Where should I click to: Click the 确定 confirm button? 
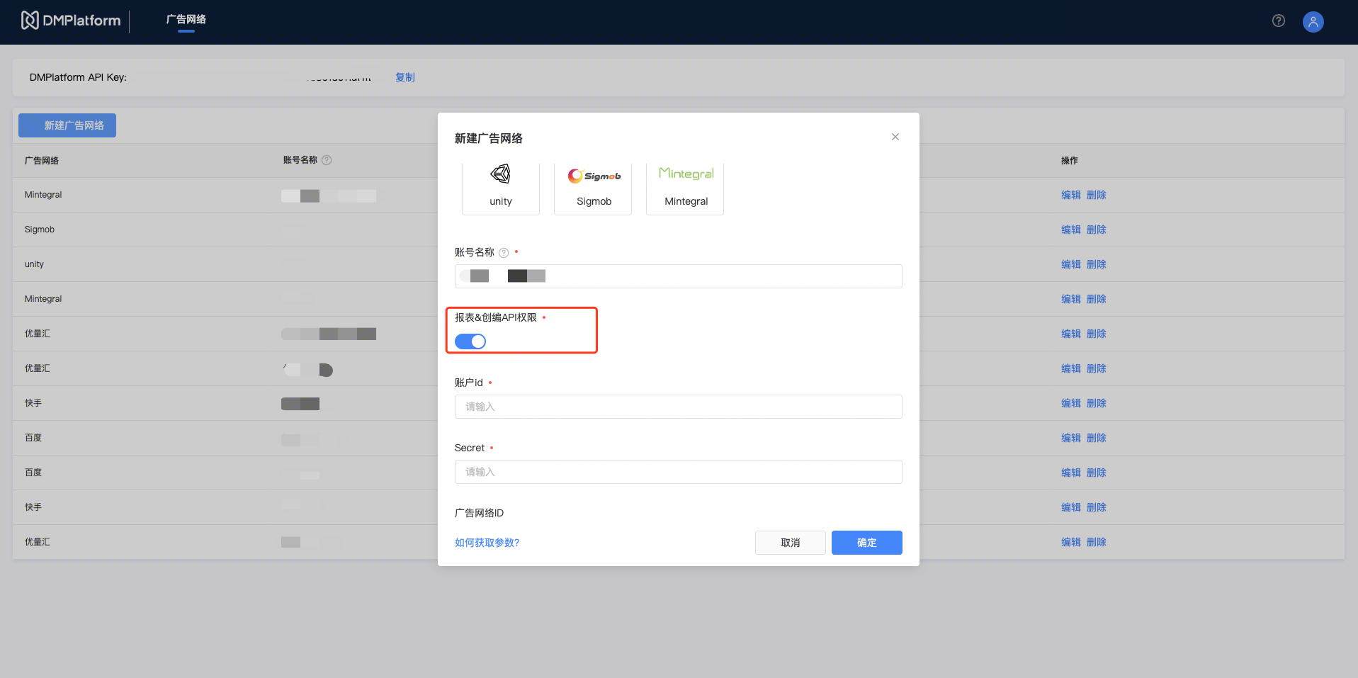866,543
